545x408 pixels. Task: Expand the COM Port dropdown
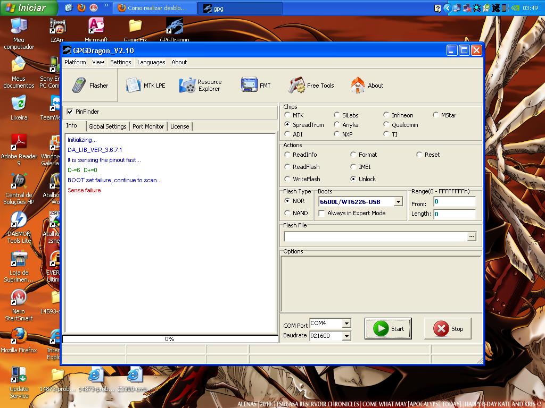(x=346, y=324)
